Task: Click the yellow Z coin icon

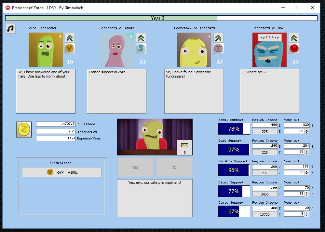Action: pos(24,129)
